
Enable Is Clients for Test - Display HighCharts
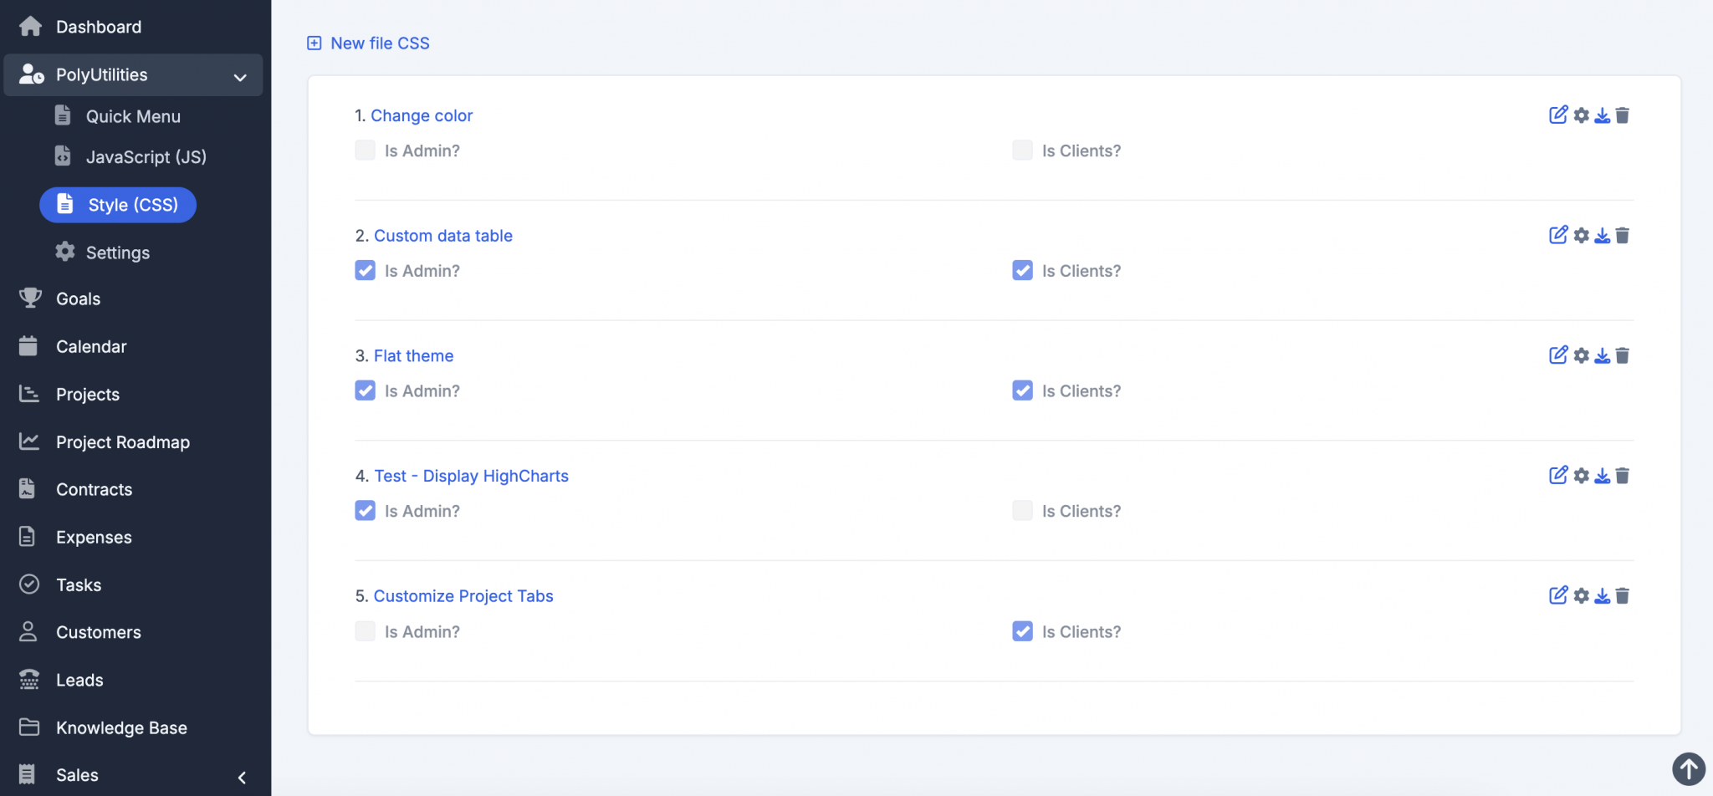(1022, 511)
